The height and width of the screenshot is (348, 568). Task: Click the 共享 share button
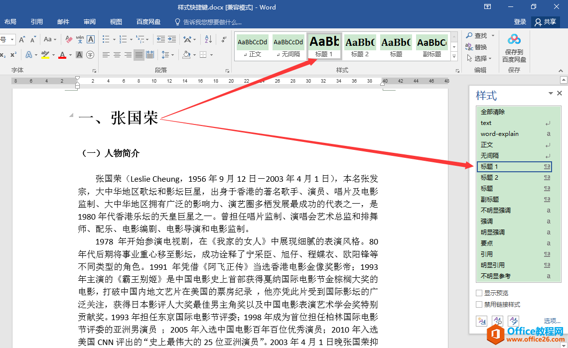pyautogui.click(x=545, y=22)
